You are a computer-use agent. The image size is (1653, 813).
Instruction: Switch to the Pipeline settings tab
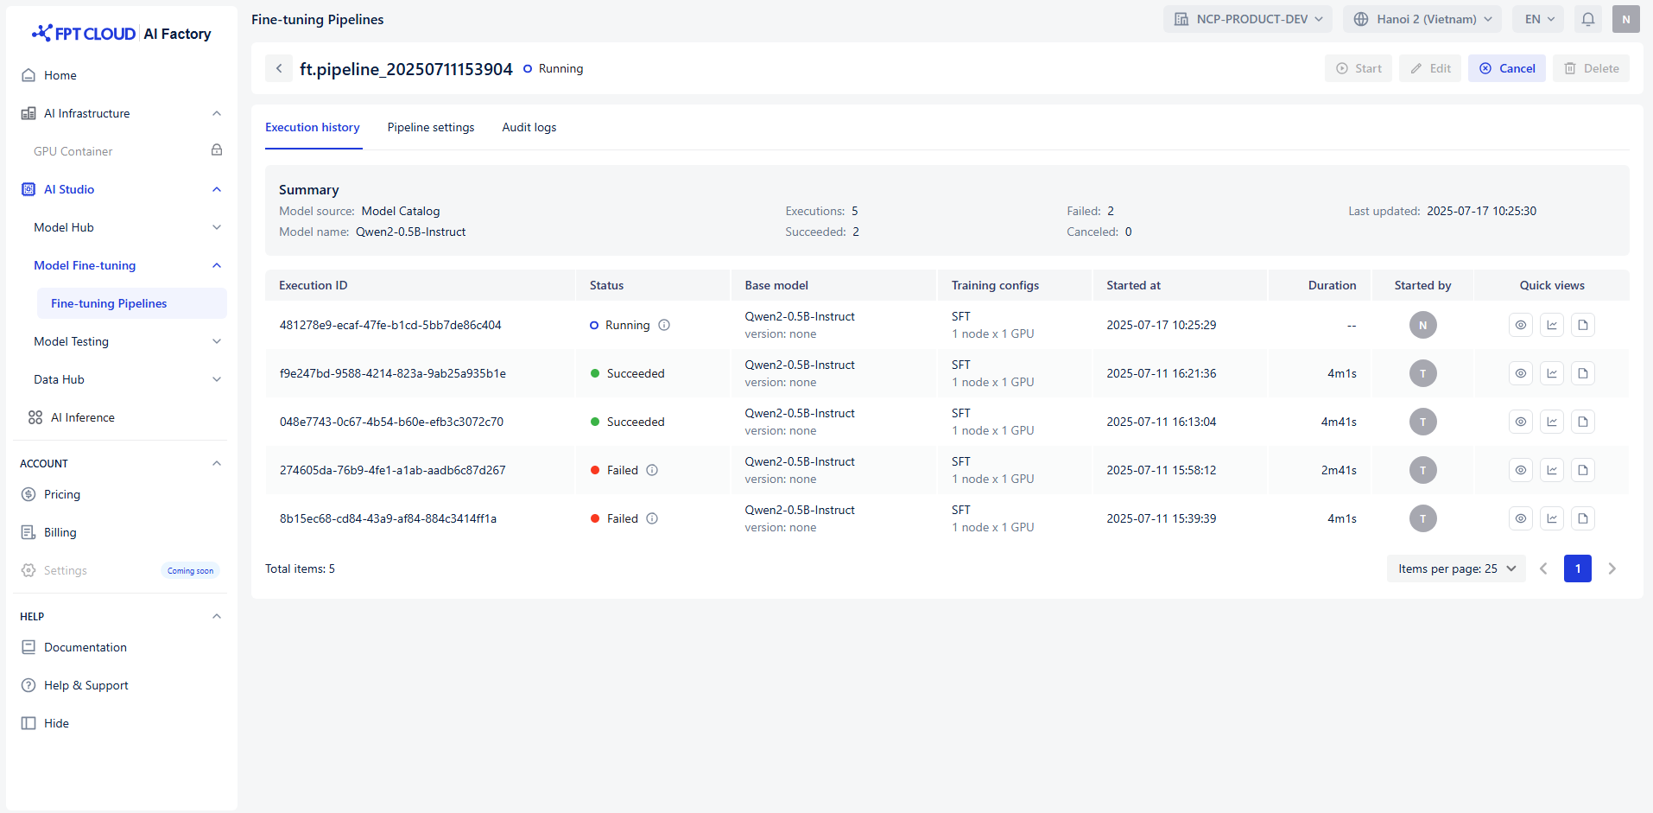click(430, 127)
